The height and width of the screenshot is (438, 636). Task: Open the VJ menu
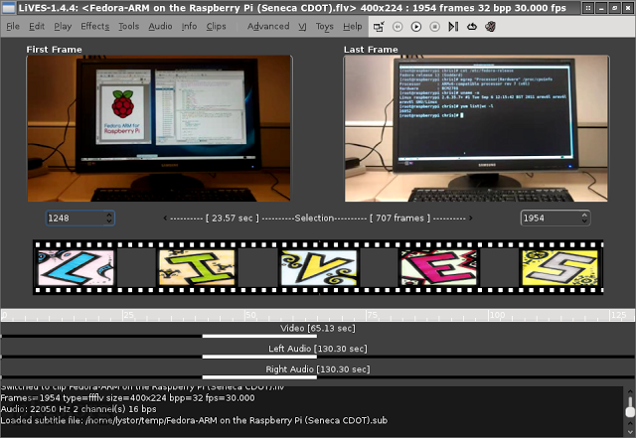[302, 27]
